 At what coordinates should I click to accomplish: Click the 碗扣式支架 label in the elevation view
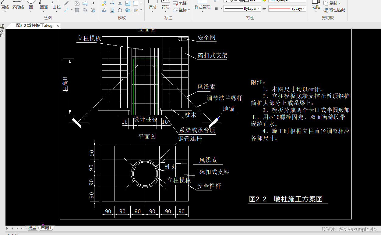tap(213, 56)
